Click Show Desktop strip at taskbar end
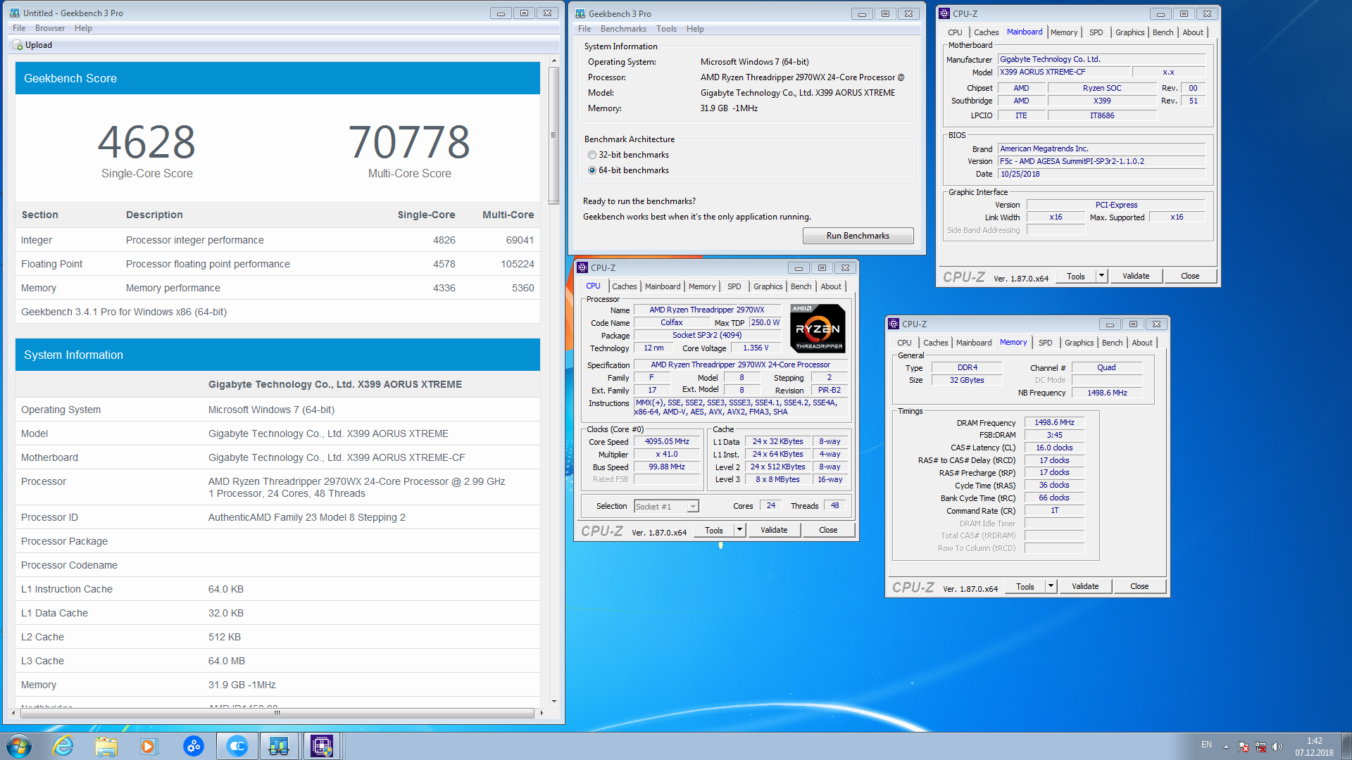 tap(1346, 746)
